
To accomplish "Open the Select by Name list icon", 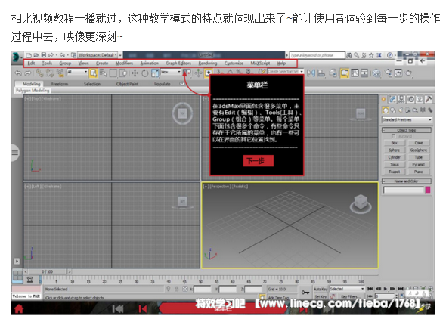I will click(104, 73).
